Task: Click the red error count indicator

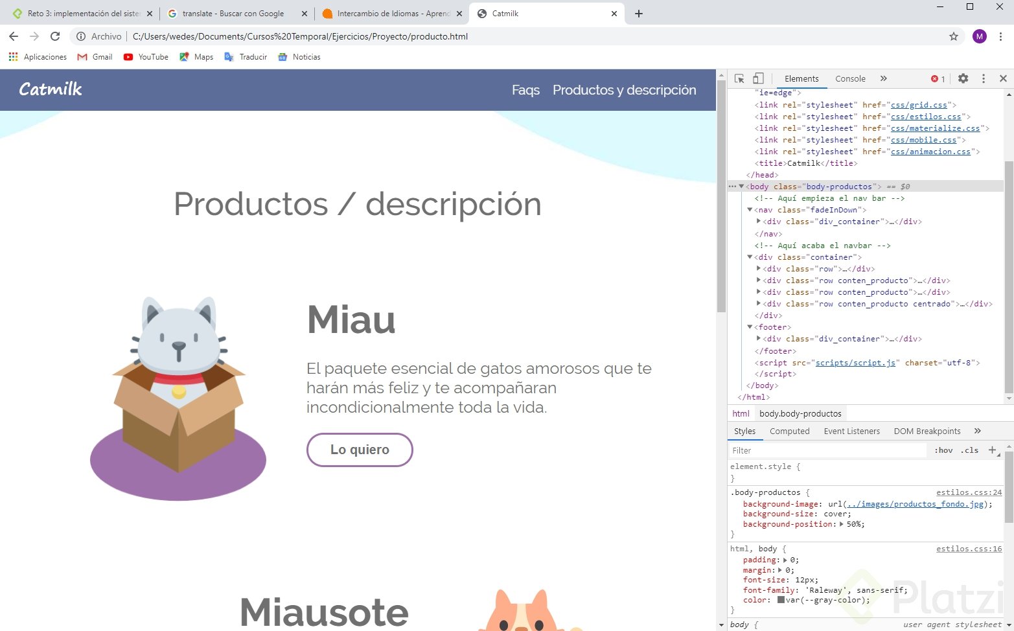Action: click(x=938, y=79)
